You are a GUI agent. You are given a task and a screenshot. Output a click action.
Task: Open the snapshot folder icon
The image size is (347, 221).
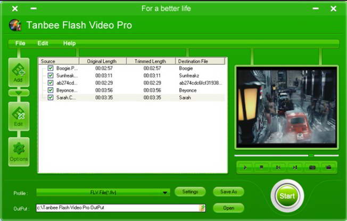pyautogui.click(x=328, y=167)
